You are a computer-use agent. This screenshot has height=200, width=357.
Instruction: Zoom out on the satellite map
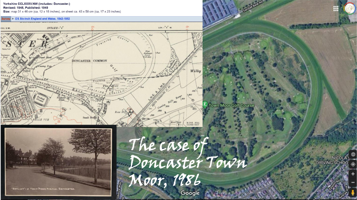[x=353, y=182]
